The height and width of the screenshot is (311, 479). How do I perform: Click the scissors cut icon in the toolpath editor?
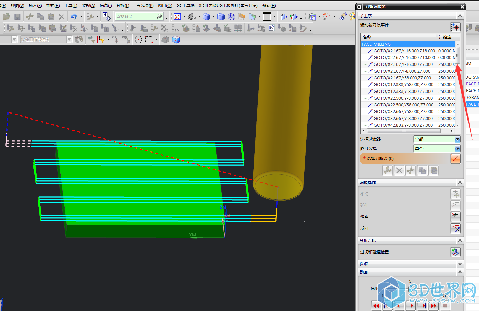(x=411, y=170)
